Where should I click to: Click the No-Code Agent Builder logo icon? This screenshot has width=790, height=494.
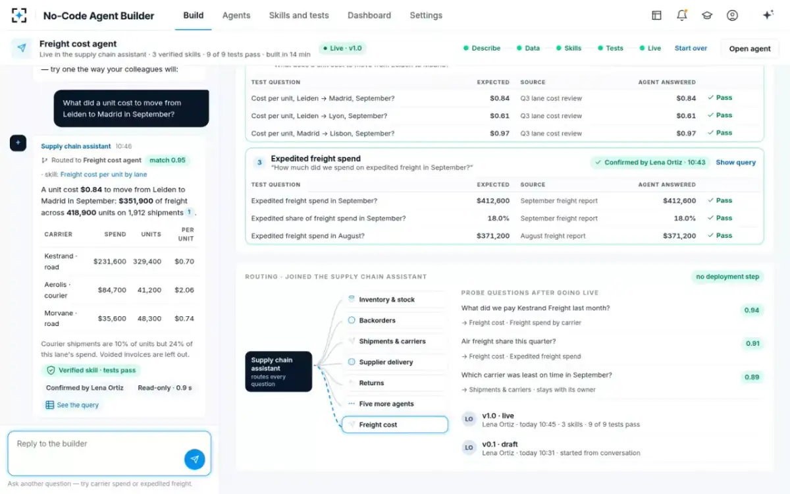click(x=20, y=15)
